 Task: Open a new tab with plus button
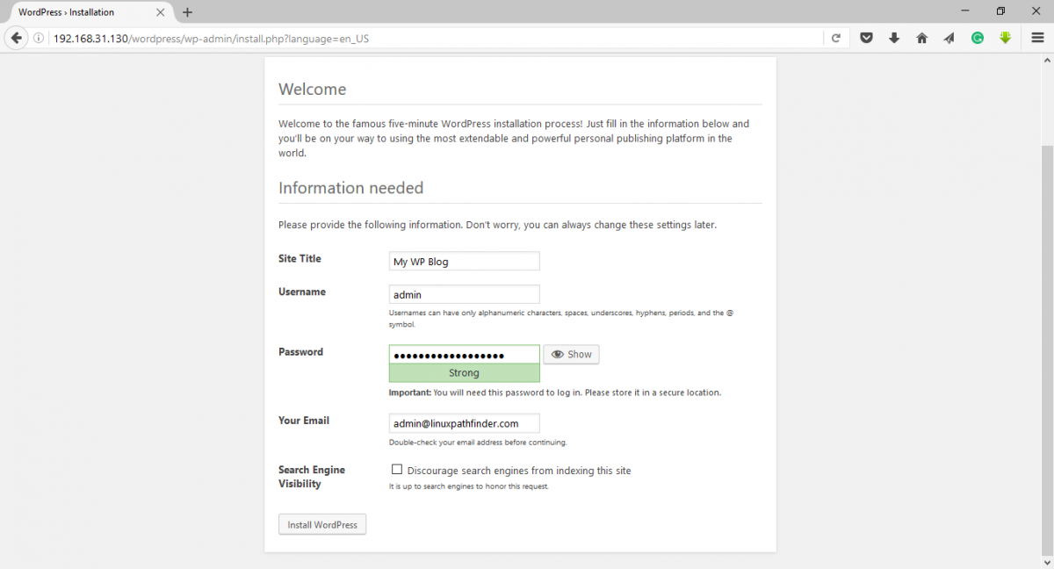(187, 12)
